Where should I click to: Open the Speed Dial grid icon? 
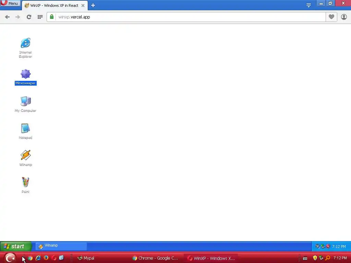tap(40, 17)
